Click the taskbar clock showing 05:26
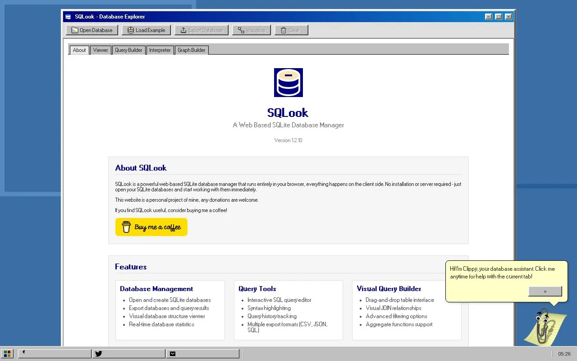 click(564, 354)
